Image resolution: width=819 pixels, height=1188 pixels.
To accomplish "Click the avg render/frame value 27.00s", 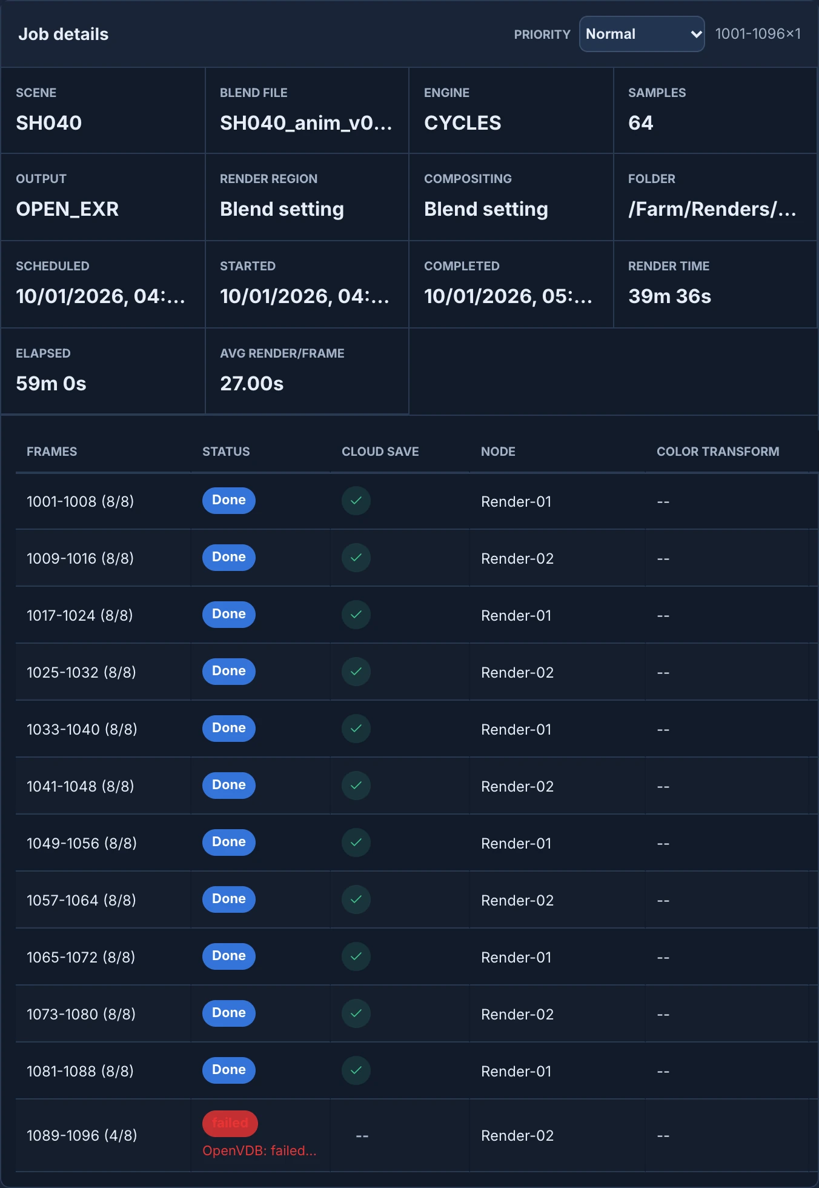I will point(252,384).
